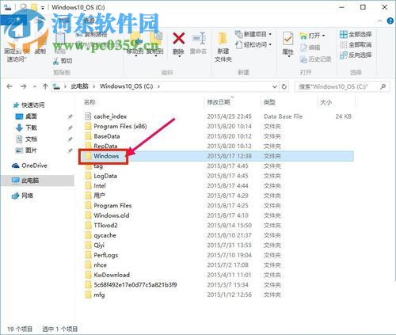Go up one folder level arrow

coord(45,86)
